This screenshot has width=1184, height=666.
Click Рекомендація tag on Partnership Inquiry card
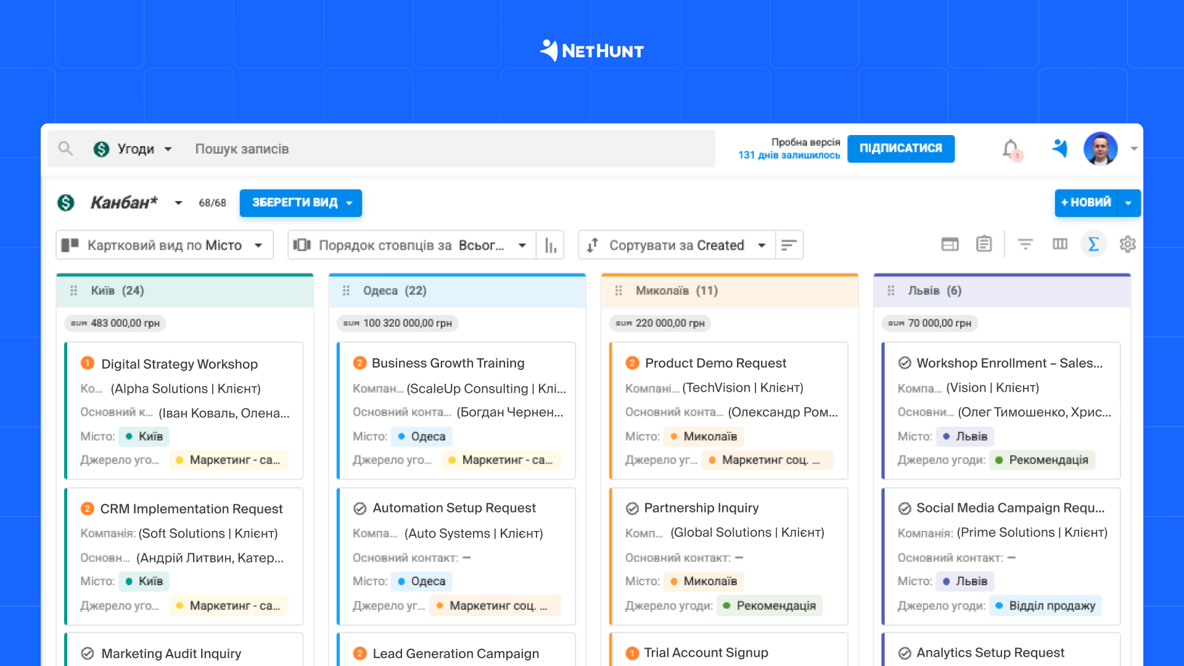(x=770, y=606)
